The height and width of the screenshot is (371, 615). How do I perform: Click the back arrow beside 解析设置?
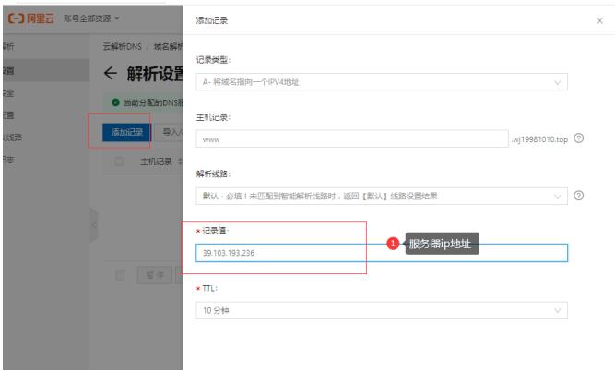click(112, 72)
